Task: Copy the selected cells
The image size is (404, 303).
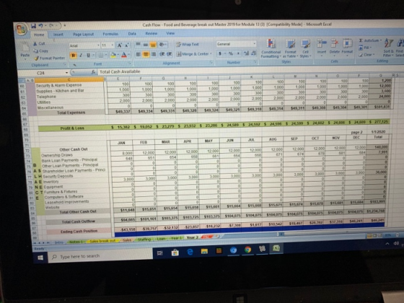Action: pos(40,50)
